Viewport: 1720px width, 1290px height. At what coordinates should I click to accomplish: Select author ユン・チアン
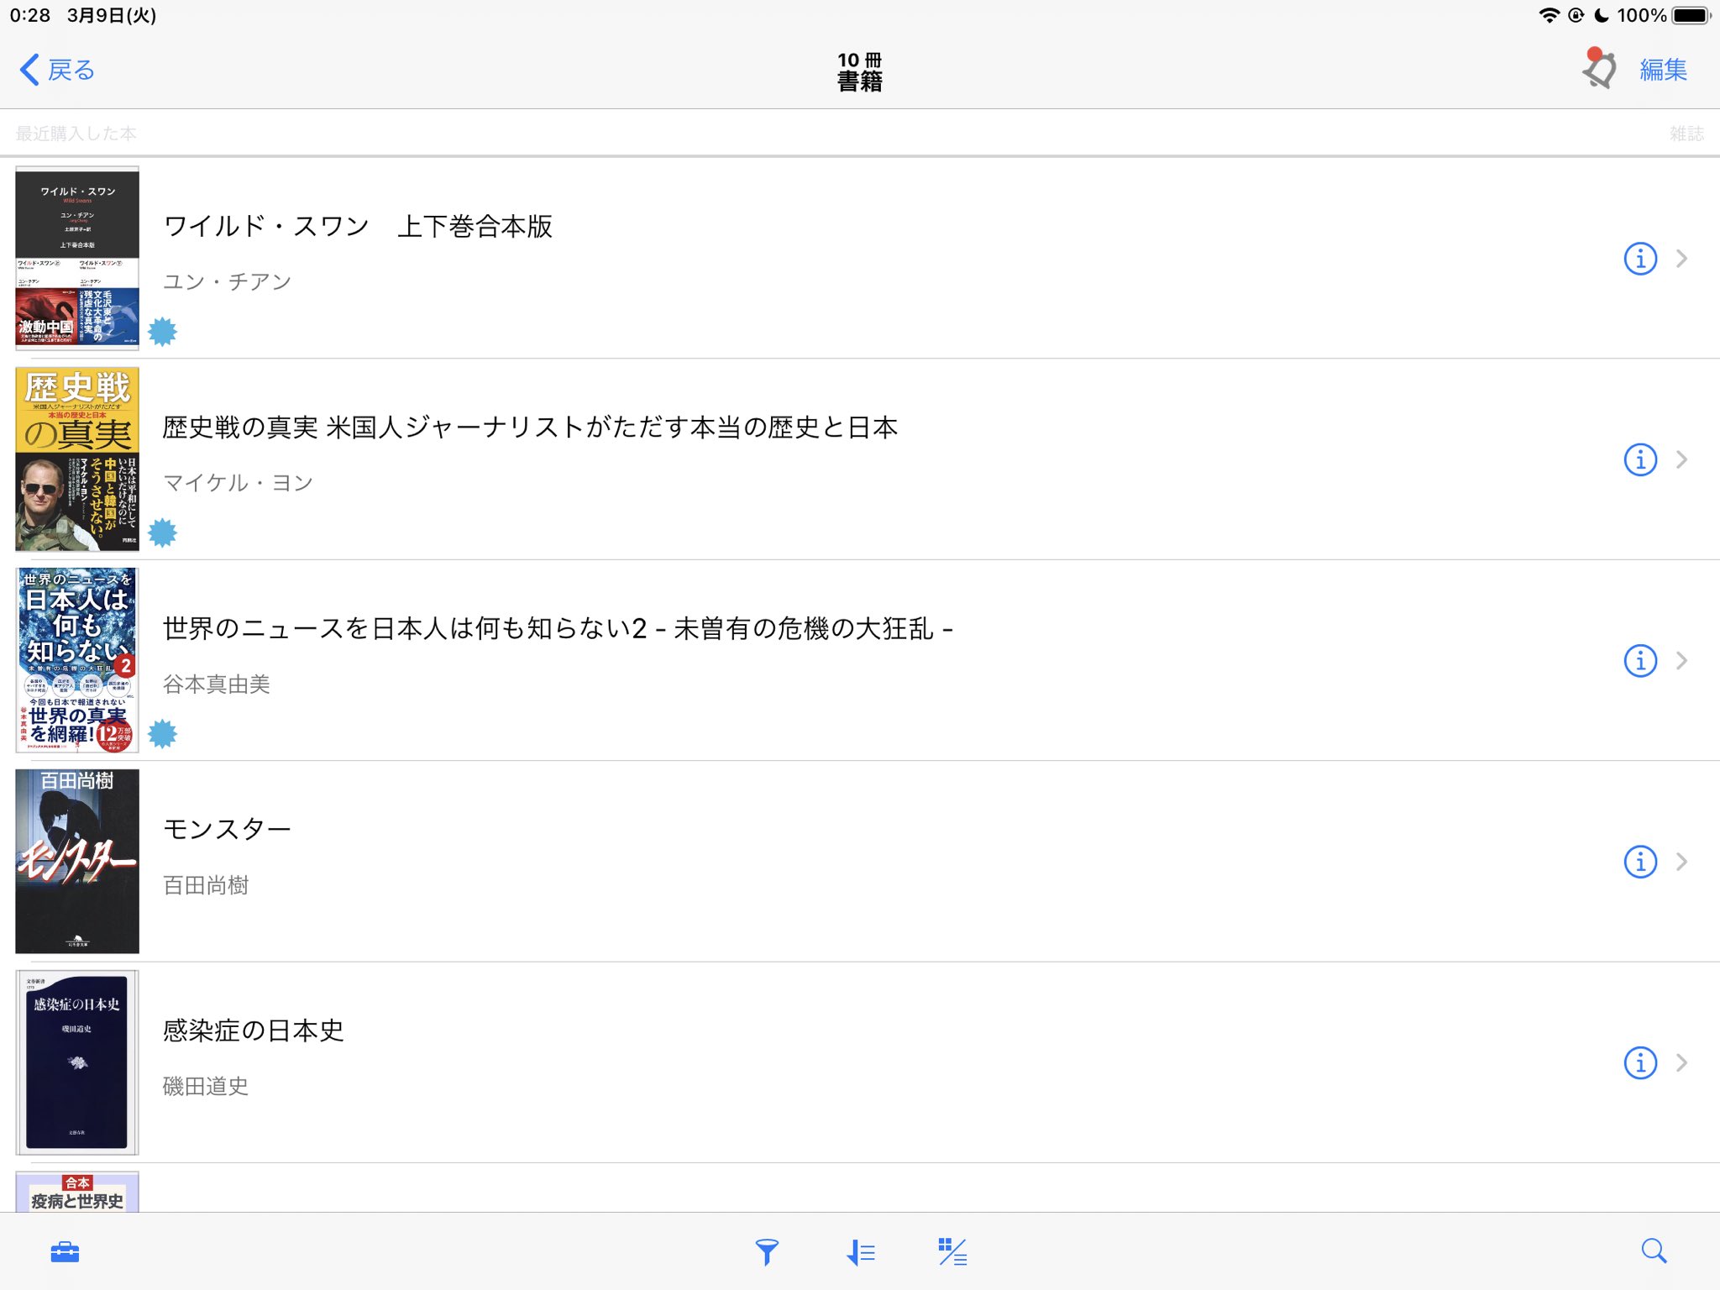click(x=227, y=281)
